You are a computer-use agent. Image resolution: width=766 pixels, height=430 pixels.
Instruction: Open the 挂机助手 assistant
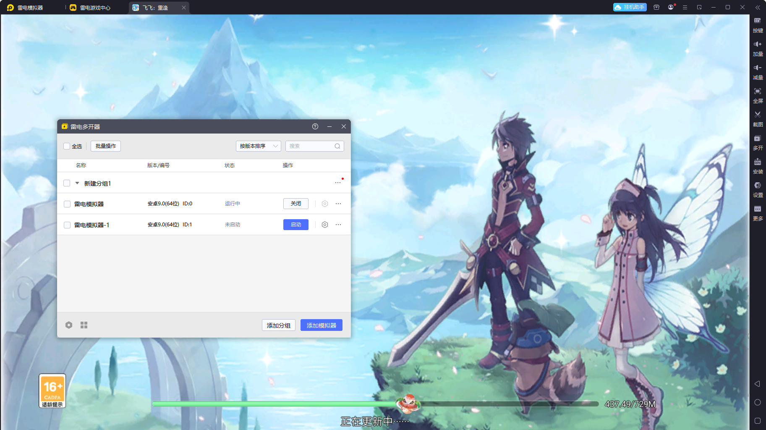pyautogui.click(x=630, y=7)
